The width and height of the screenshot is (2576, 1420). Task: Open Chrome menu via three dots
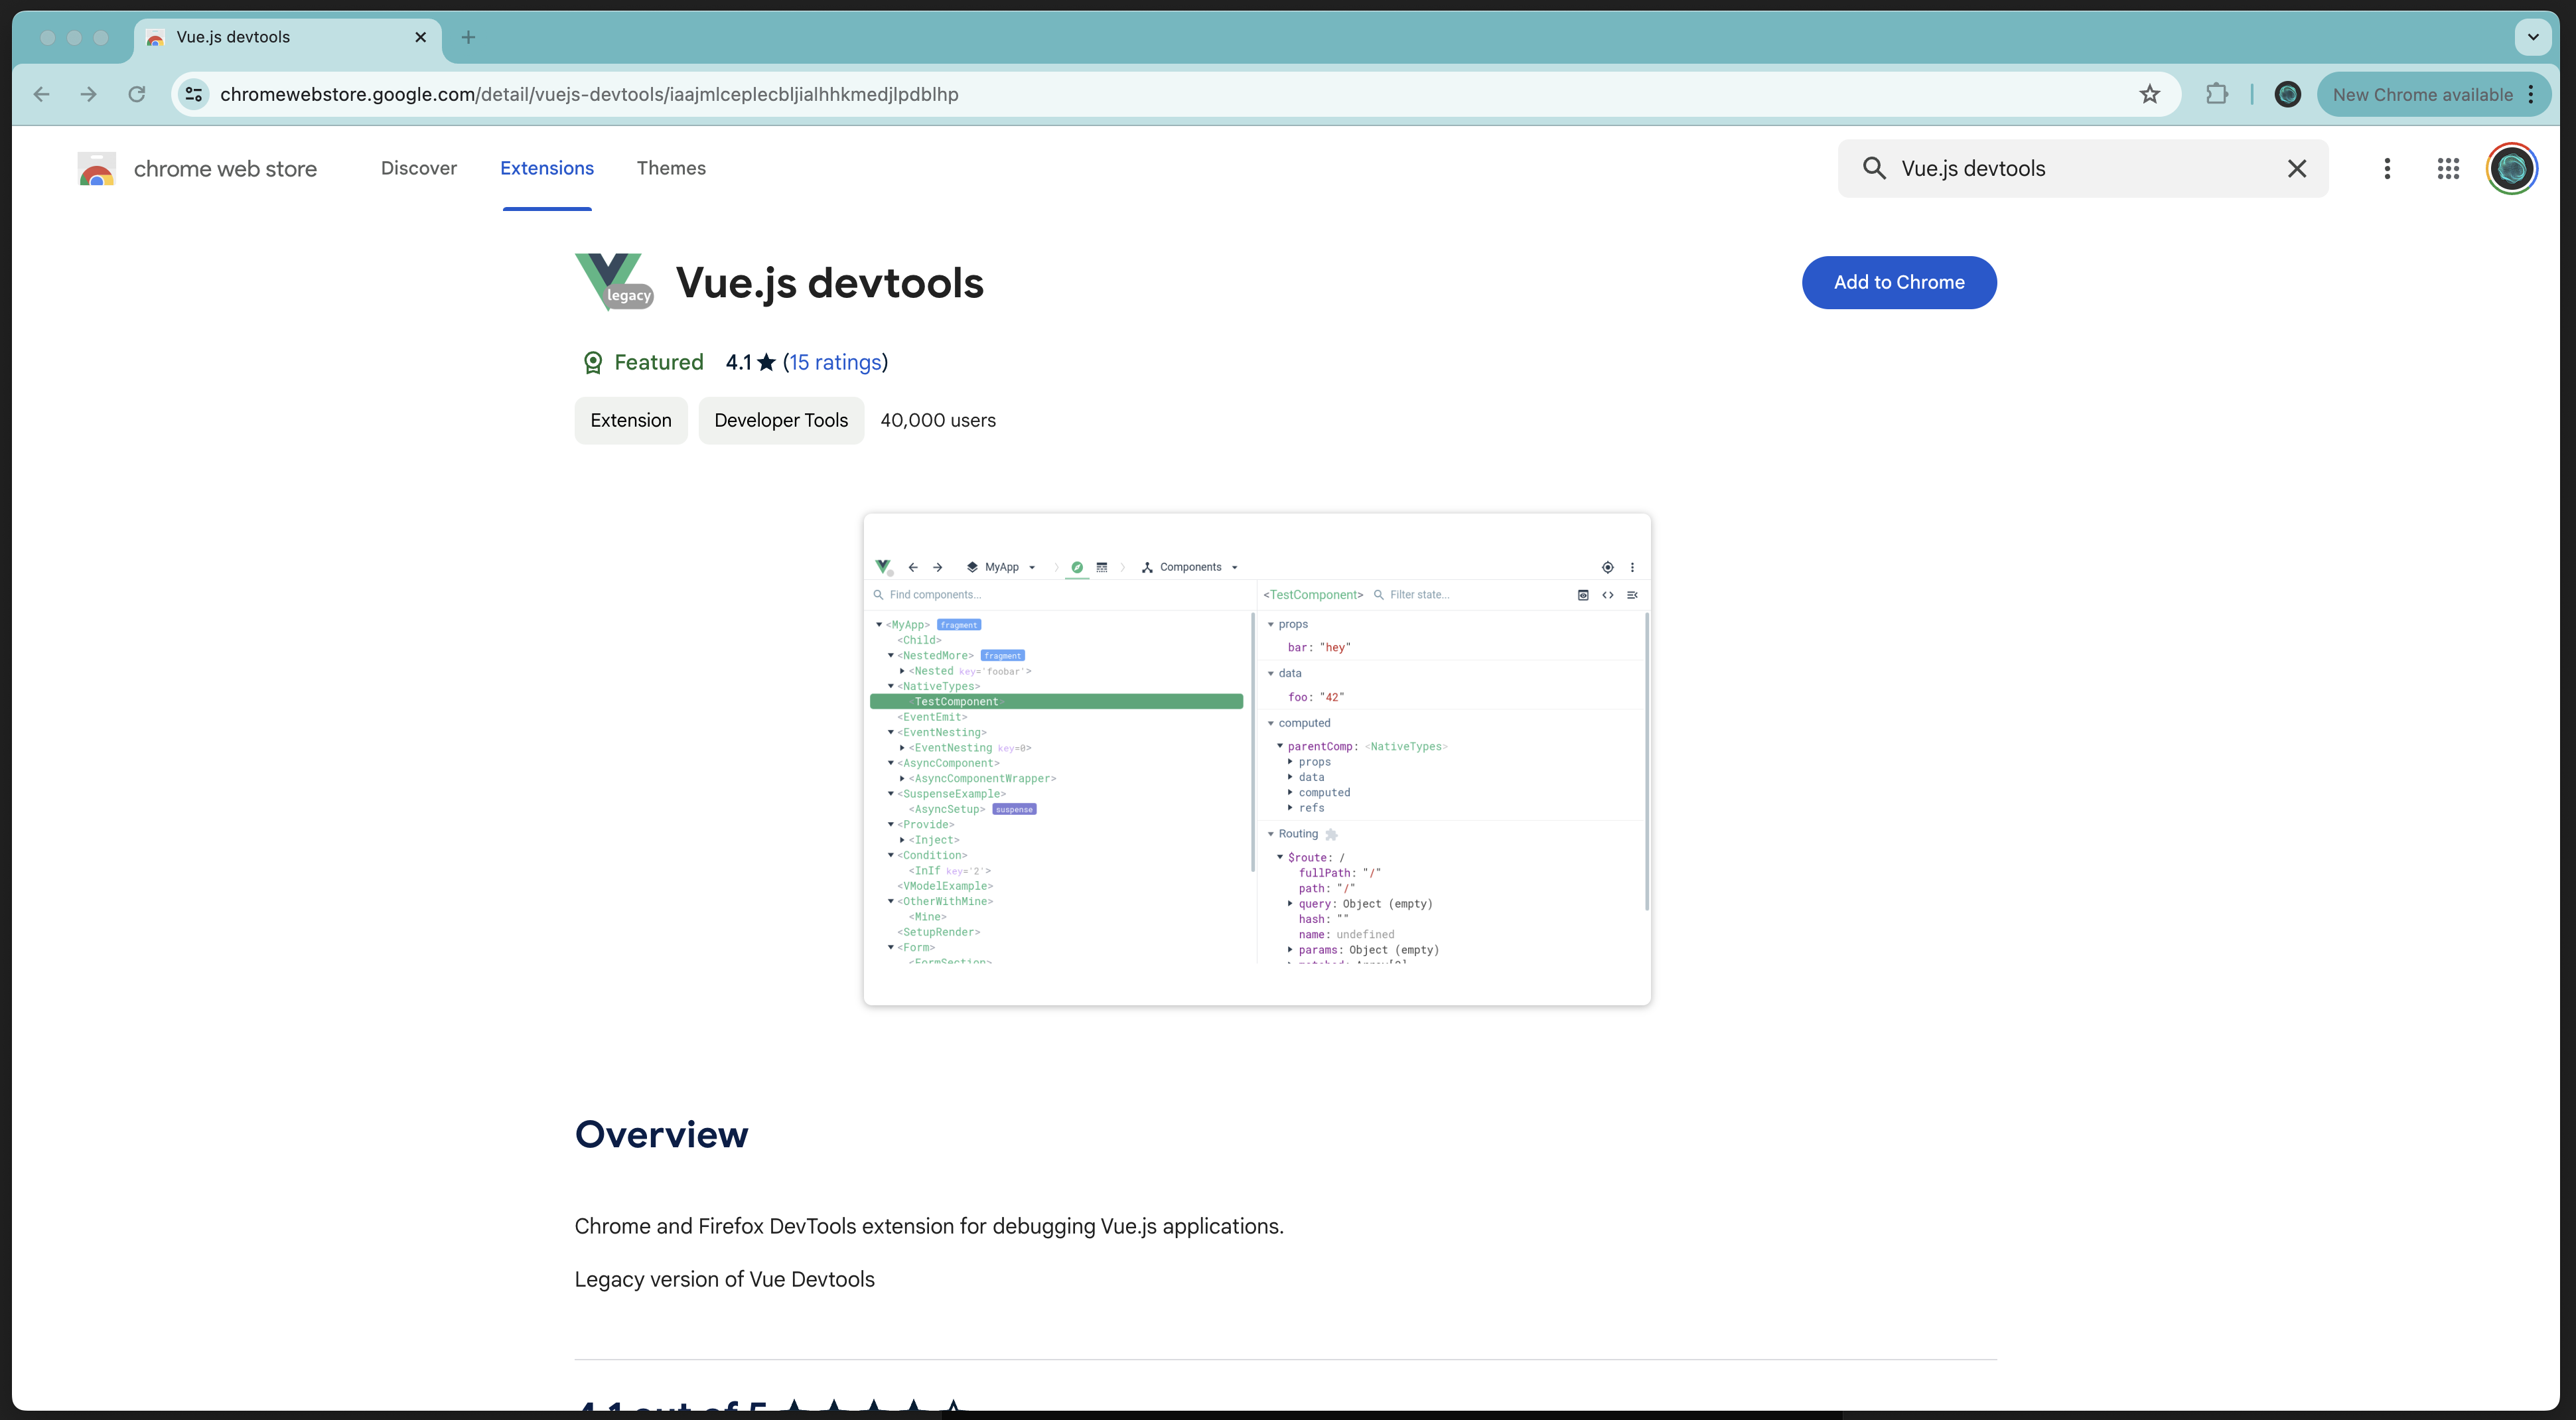coord(2531,94)
